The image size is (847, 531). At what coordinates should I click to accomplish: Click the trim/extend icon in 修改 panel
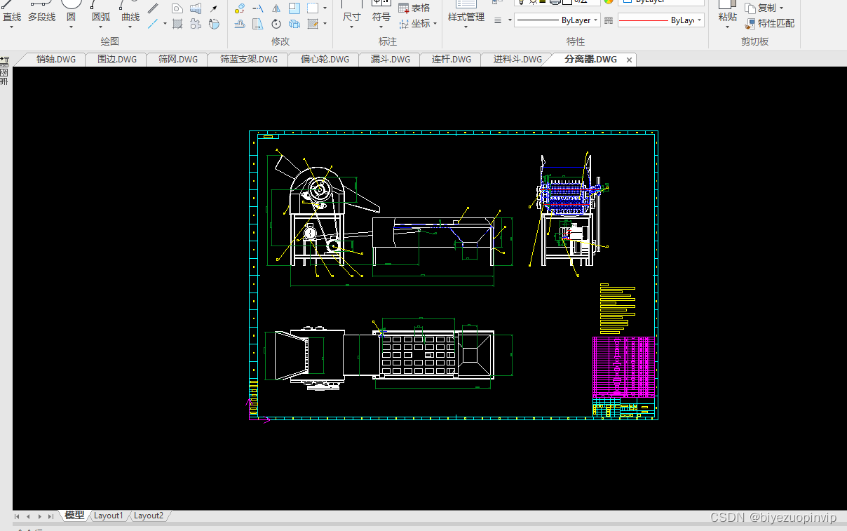258,8
